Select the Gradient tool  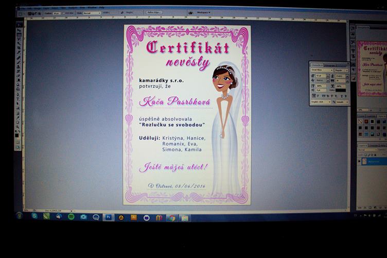tap(19, 80)
